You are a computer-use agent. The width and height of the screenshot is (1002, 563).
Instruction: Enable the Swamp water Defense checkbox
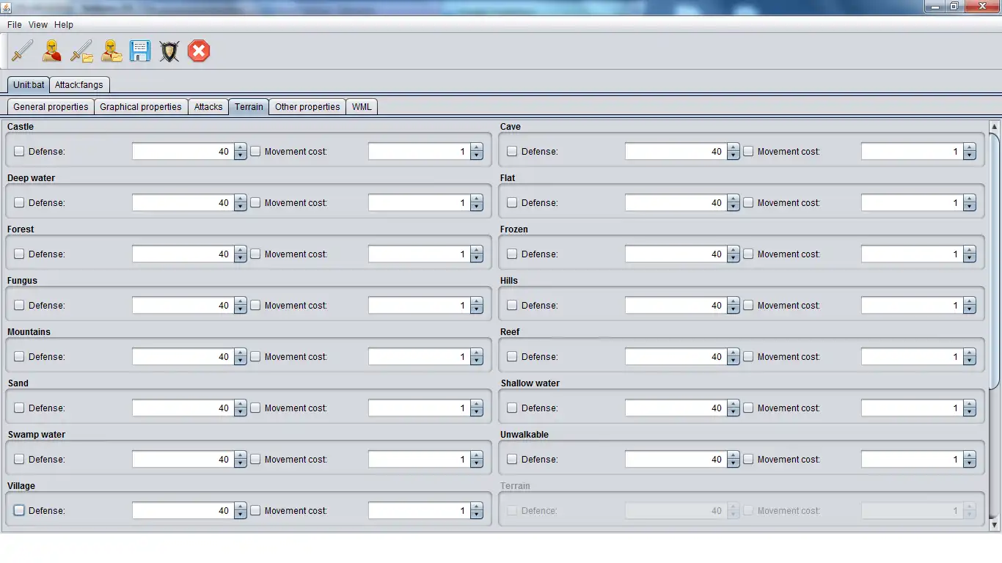[19, 460]
